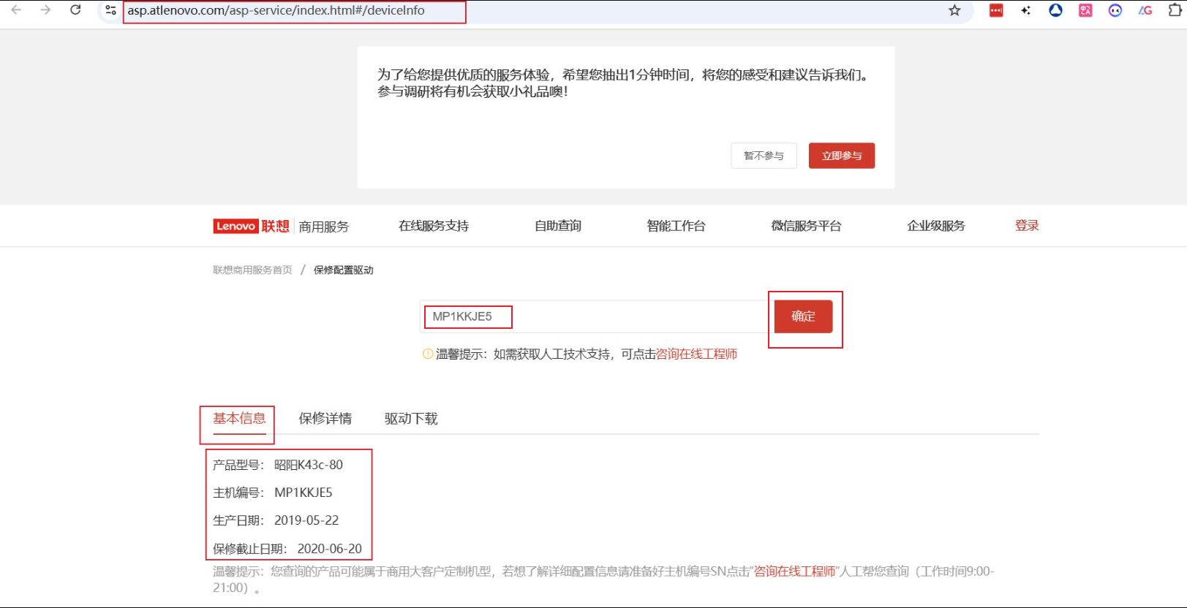
Task: Join survey via 立即参与 button
Action: point(842,156)
